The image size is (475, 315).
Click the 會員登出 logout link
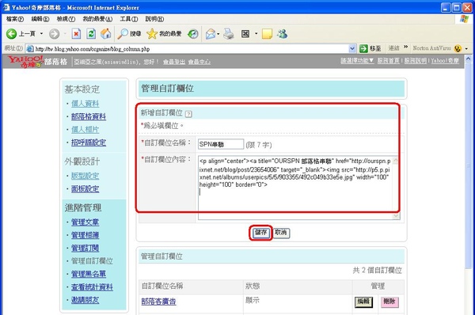click(x=174, y=62)
